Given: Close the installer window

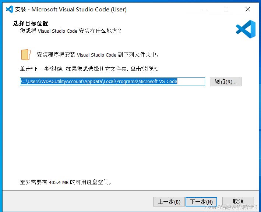Looking at the screenshot, I should pos(248,9).
